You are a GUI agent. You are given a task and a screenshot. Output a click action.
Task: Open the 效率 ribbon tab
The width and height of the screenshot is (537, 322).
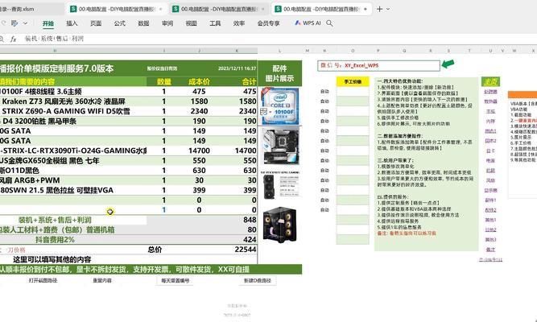[x=238, y=23]
